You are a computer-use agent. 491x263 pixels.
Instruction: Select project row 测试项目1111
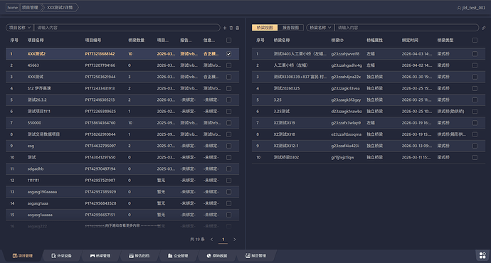pyautogui.click(x=122, y=112)
